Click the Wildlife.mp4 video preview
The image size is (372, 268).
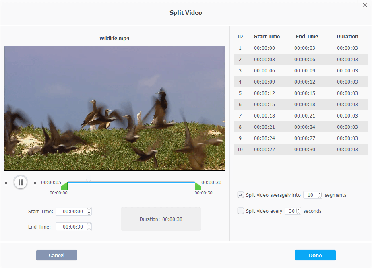(115, 108)
